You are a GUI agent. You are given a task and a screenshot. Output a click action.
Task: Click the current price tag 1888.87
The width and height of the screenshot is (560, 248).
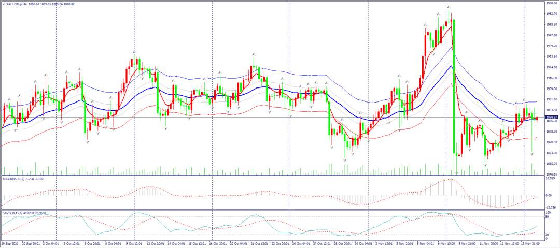[x=552, y=117]
